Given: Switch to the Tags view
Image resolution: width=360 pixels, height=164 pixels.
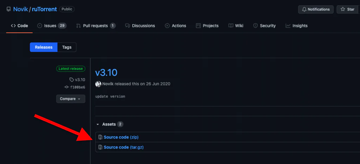Looking at the screenshot, I should point(67,47).
